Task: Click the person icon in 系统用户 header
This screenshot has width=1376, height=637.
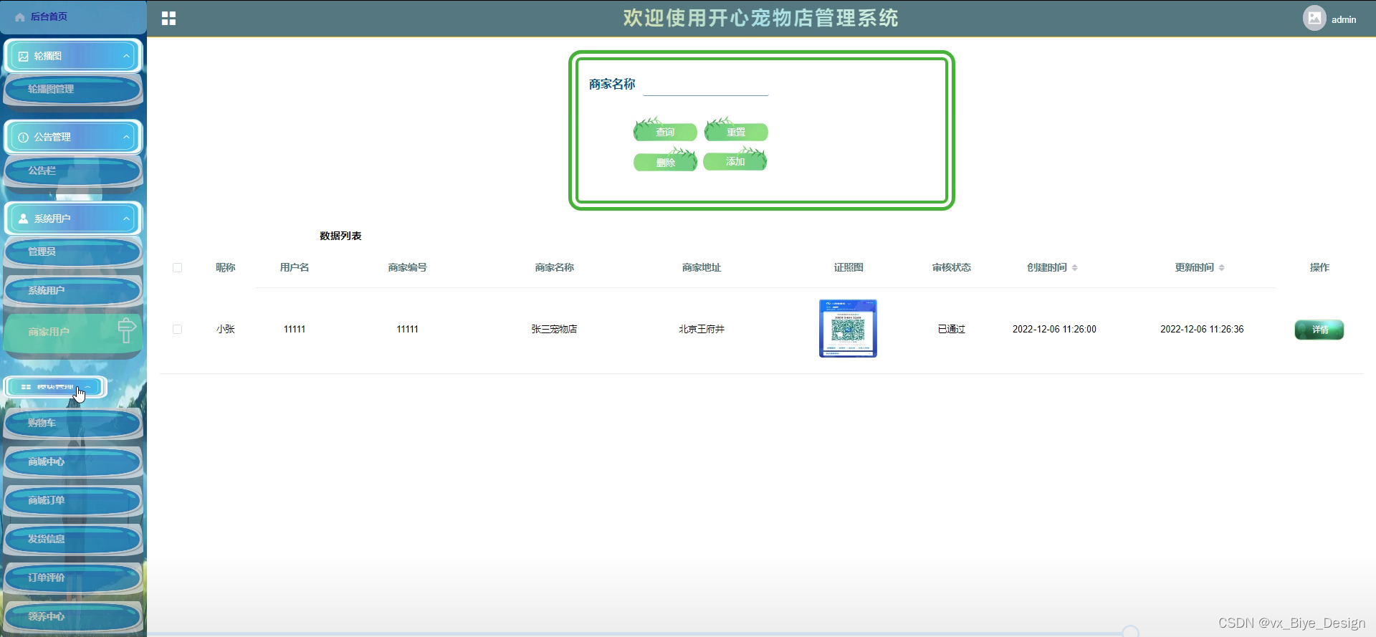Action: (24, 219)
